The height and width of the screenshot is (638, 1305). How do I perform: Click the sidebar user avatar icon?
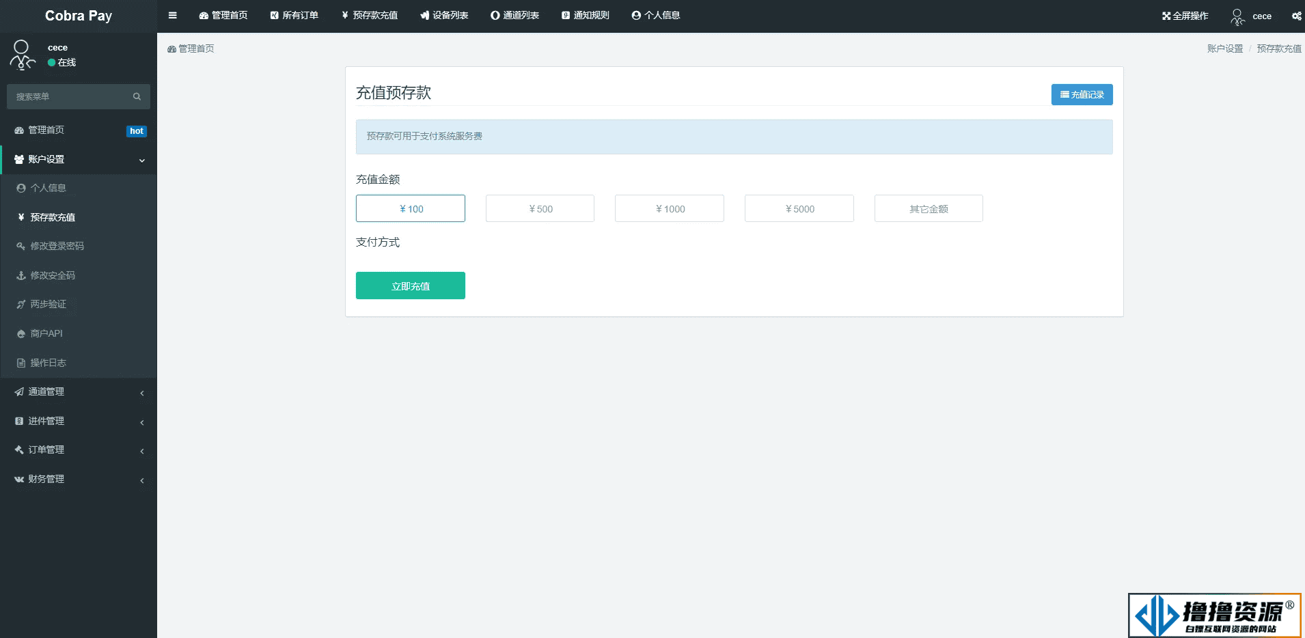(x=22, y=55)
